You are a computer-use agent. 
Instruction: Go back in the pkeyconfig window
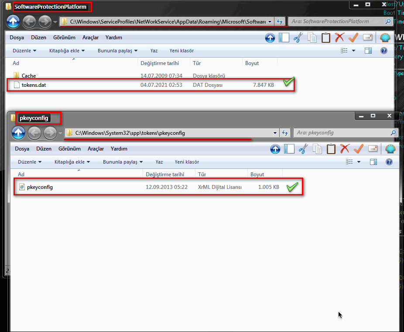34,133
